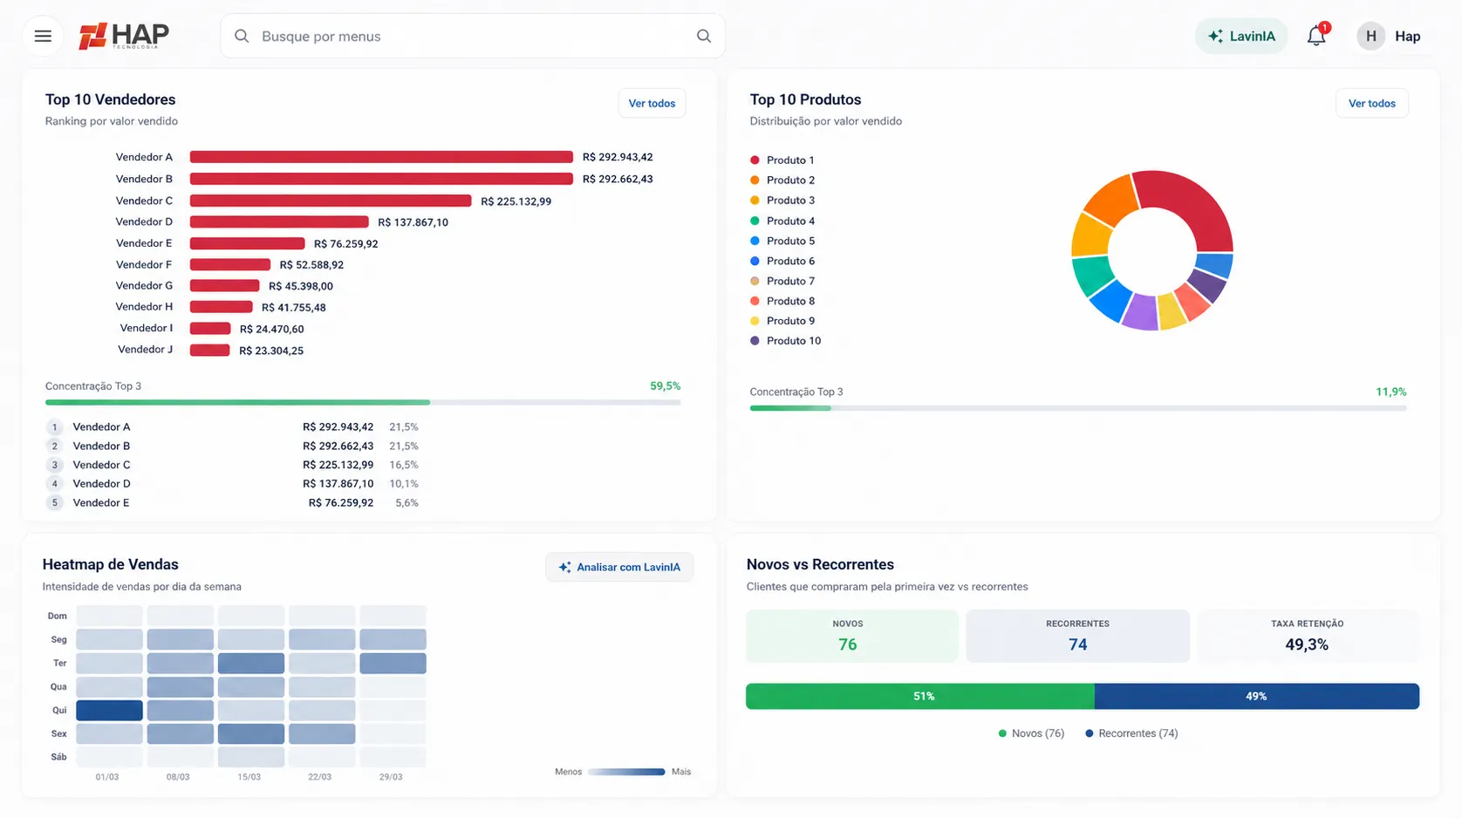
Task: Click the HAP Tecnologia logo
Action: pos(124,36)
